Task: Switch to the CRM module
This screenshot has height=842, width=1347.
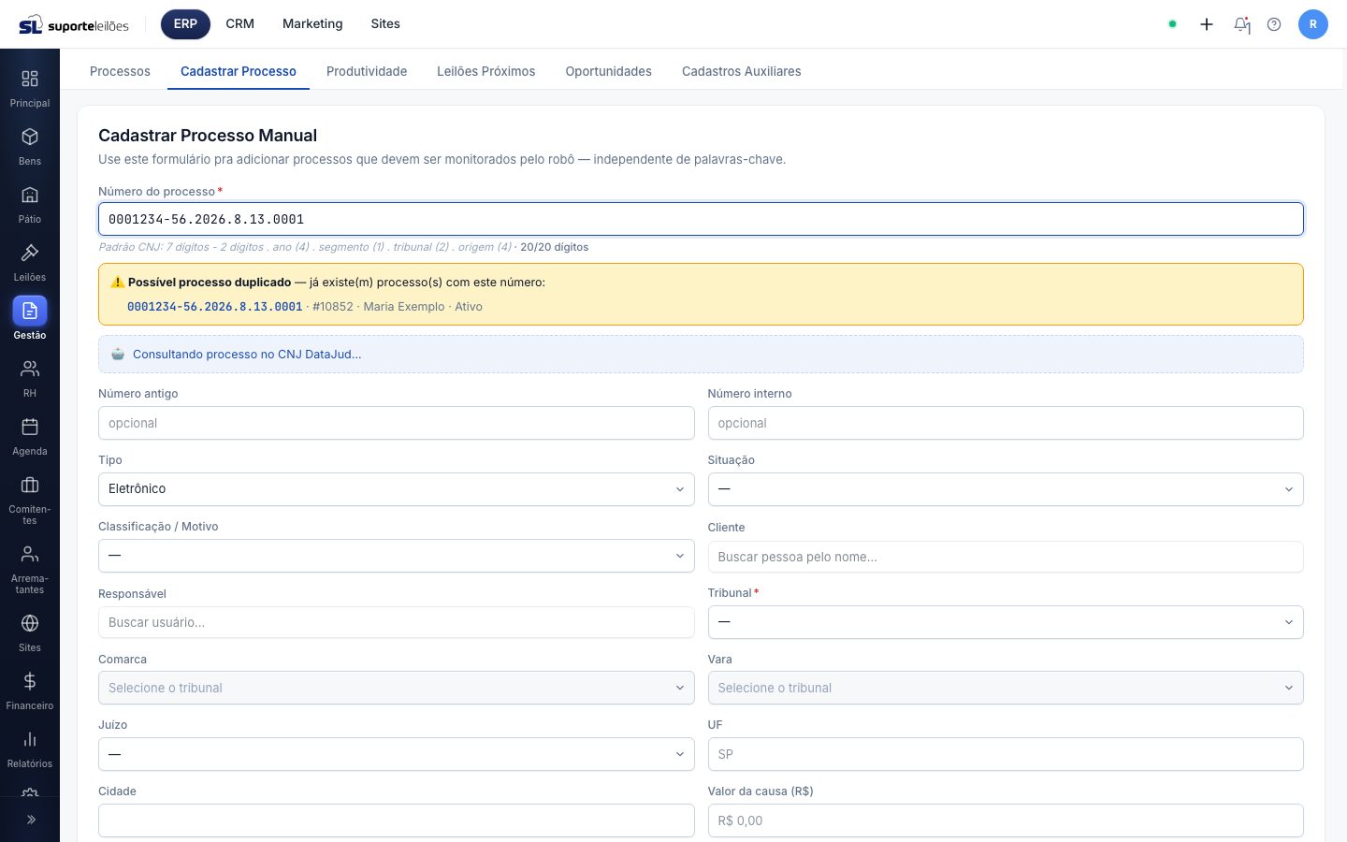Action: (x=240, y=24)
